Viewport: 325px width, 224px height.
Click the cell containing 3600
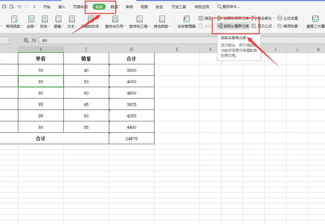[132, 70]
